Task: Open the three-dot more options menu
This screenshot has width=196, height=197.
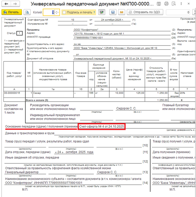Action: [181, 4]
